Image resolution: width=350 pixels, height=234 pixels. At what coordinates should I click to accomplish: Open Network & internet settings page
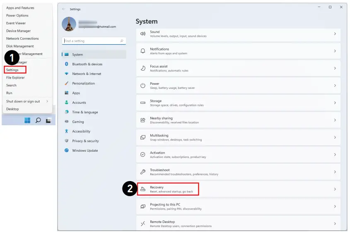[87, 74]
